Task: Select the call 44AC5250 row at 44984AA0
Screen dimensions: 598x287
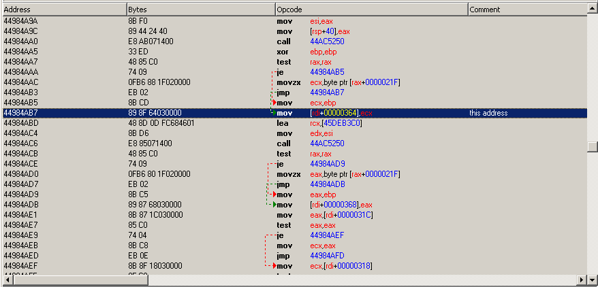Action: pyautogui.click(x=294, y=41)
